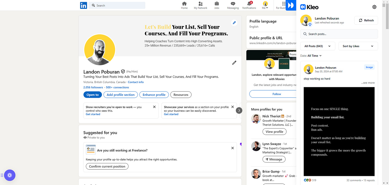Click the verification shield badge
The height and width of the screenshot is (185, 389).
[123, 72]
